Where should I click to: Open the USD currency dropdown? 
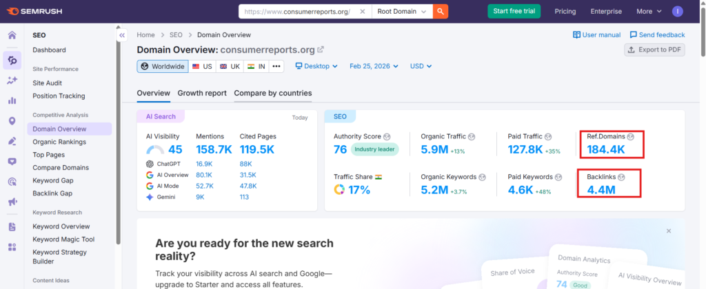click(421, 66)
